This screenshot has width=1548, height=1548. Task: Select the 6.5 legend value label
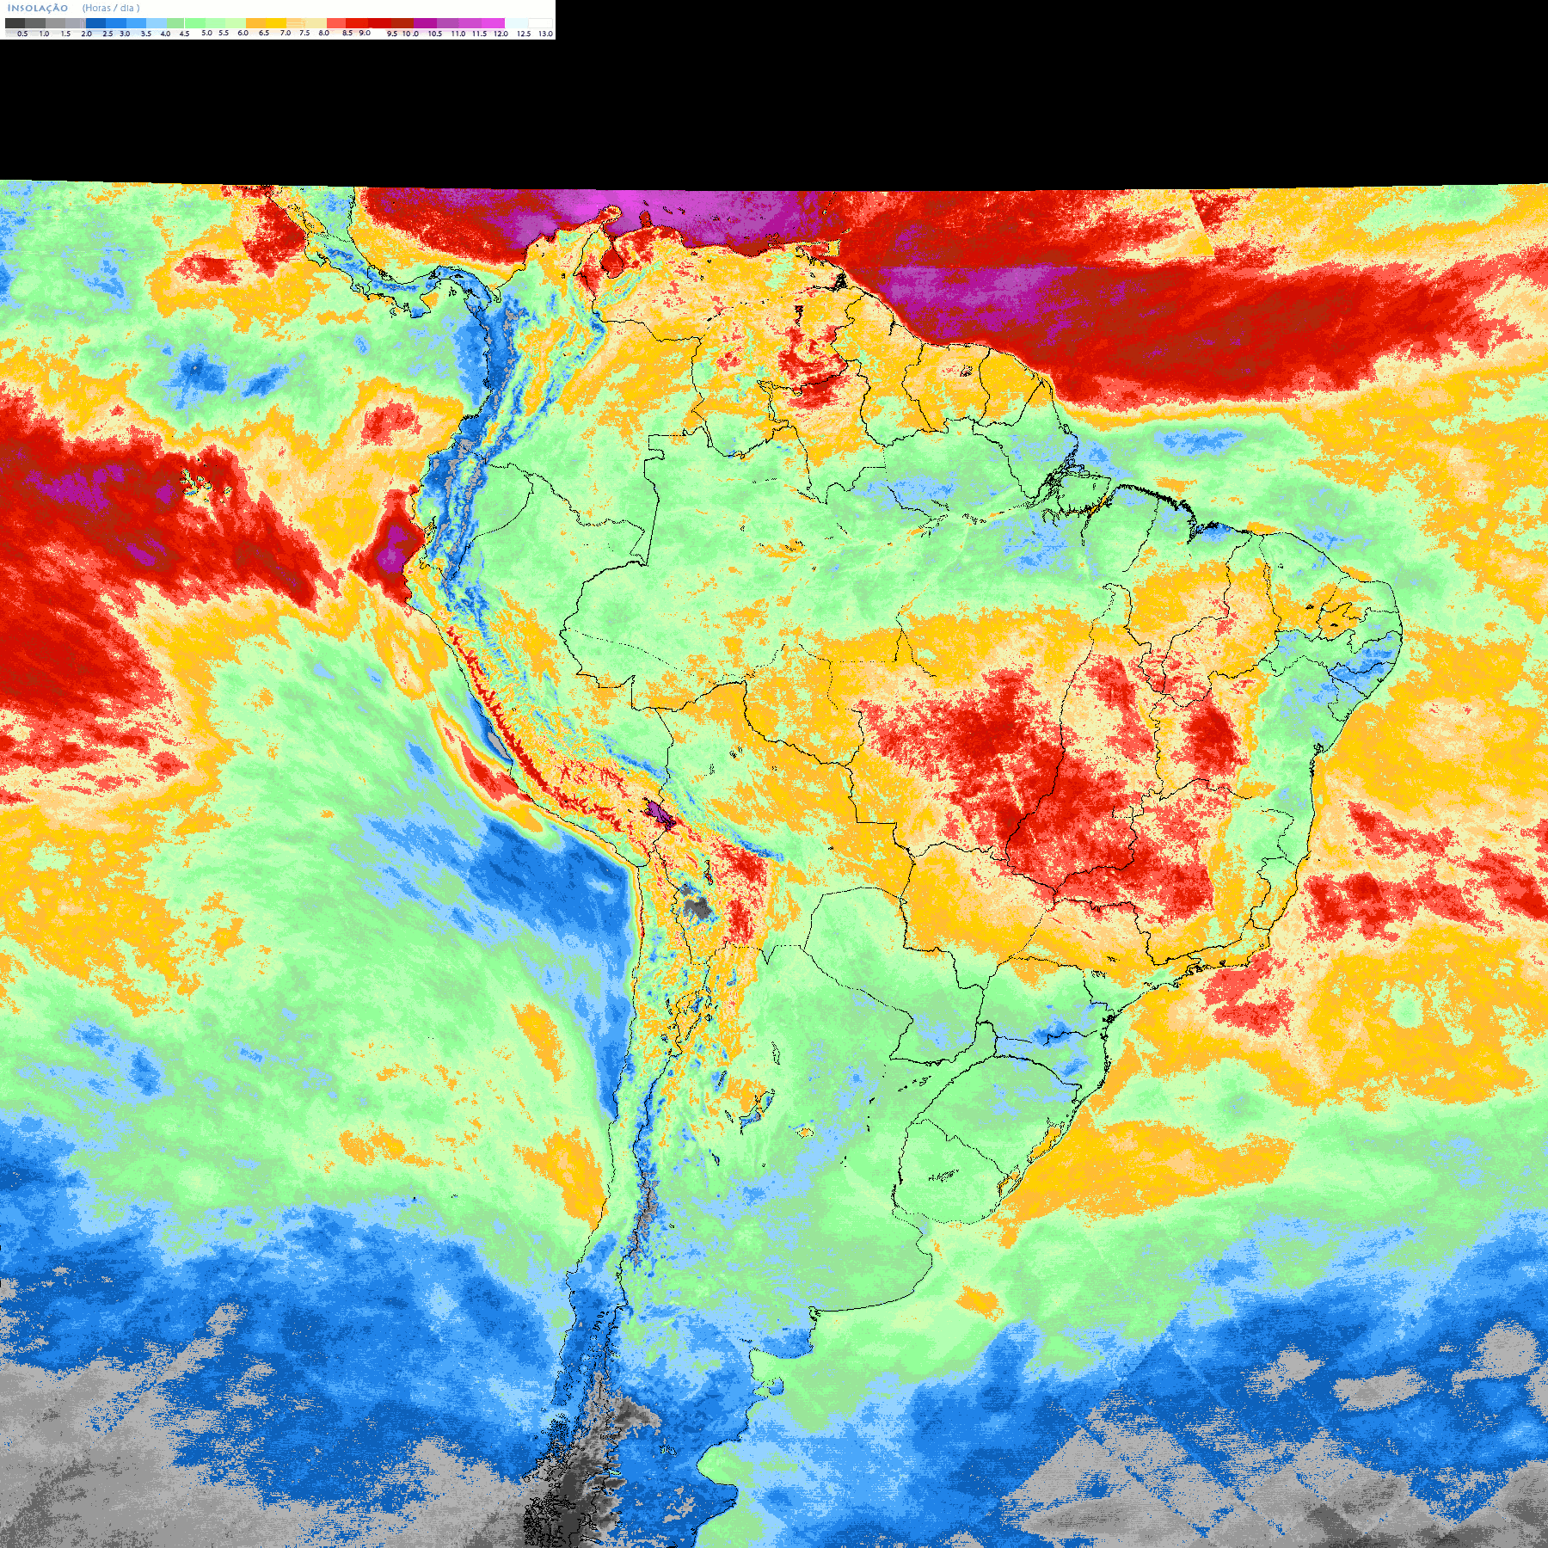click(x=264, y=33)
